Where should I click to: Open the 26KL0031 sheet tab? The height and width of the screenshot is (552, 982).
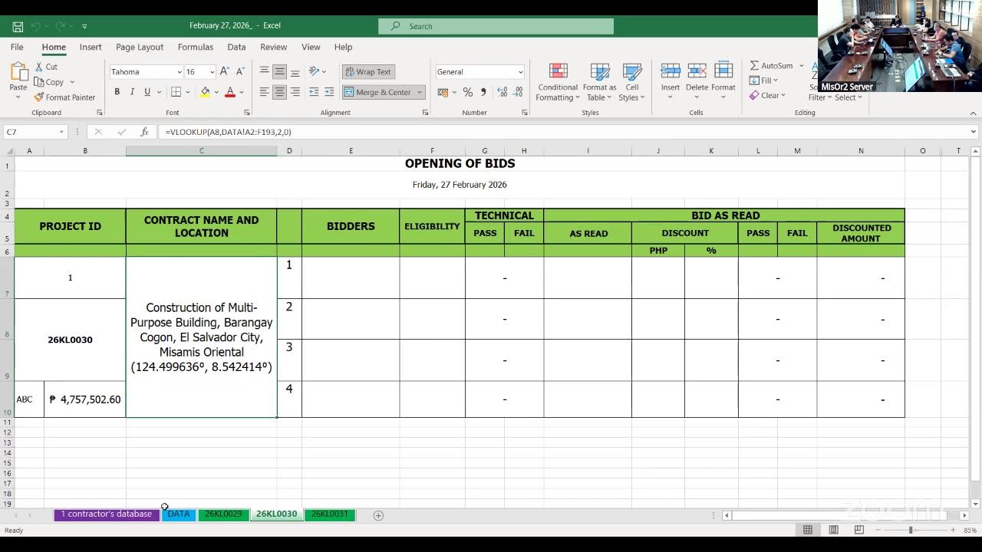pyautogui.click(x=330, y=514)
